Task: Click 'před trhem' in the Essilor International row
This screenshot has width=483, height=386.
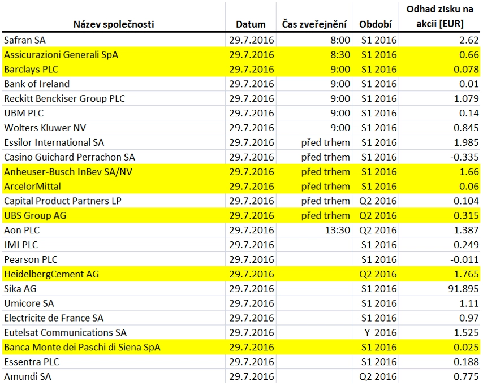Action: 326,142
